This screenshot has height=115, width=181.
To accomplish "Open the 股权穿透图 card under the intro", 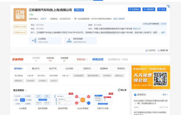I will 80,41.
